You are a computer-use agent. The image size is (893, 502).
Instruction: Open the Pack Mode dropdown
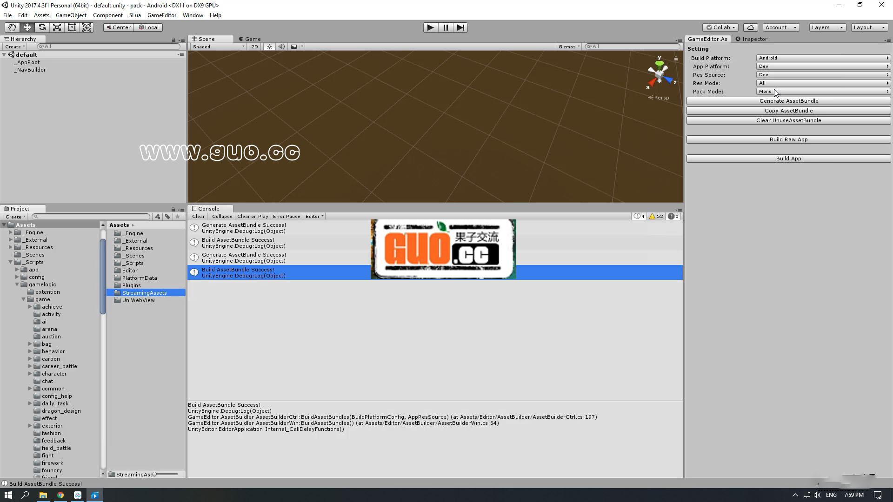(823, 92)
